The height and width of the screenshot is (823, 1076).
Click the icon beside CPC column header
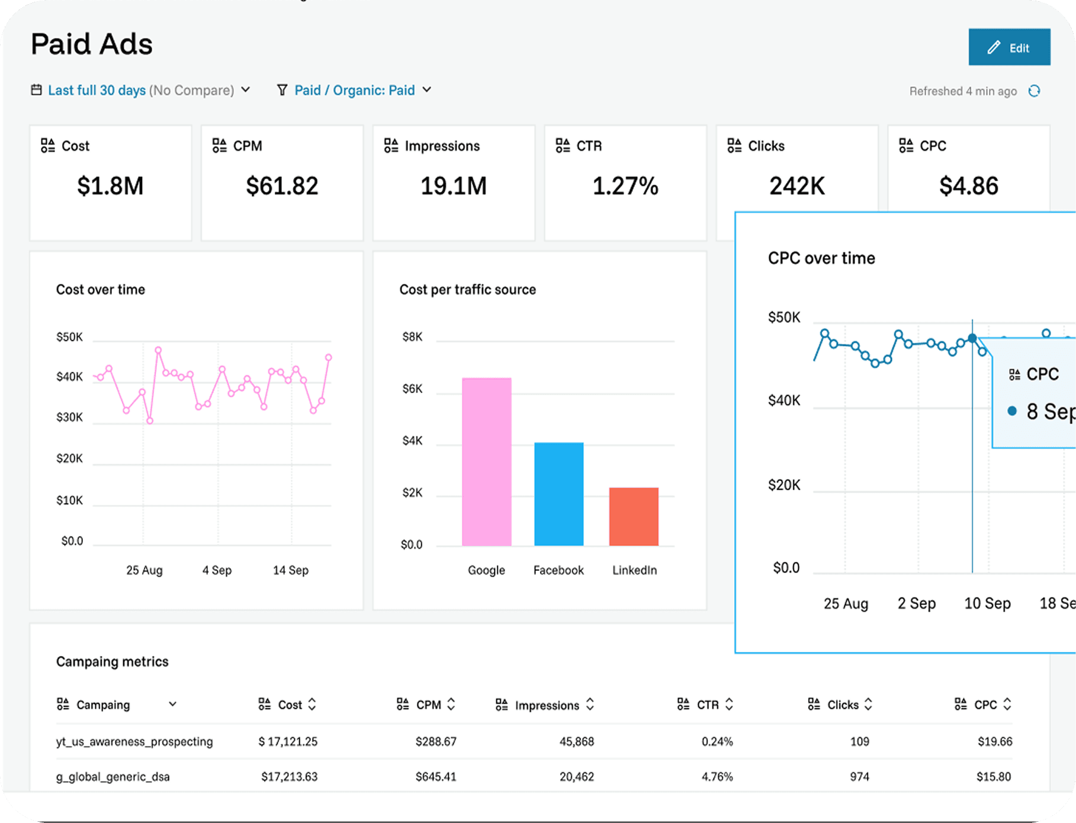pos(961,704)
